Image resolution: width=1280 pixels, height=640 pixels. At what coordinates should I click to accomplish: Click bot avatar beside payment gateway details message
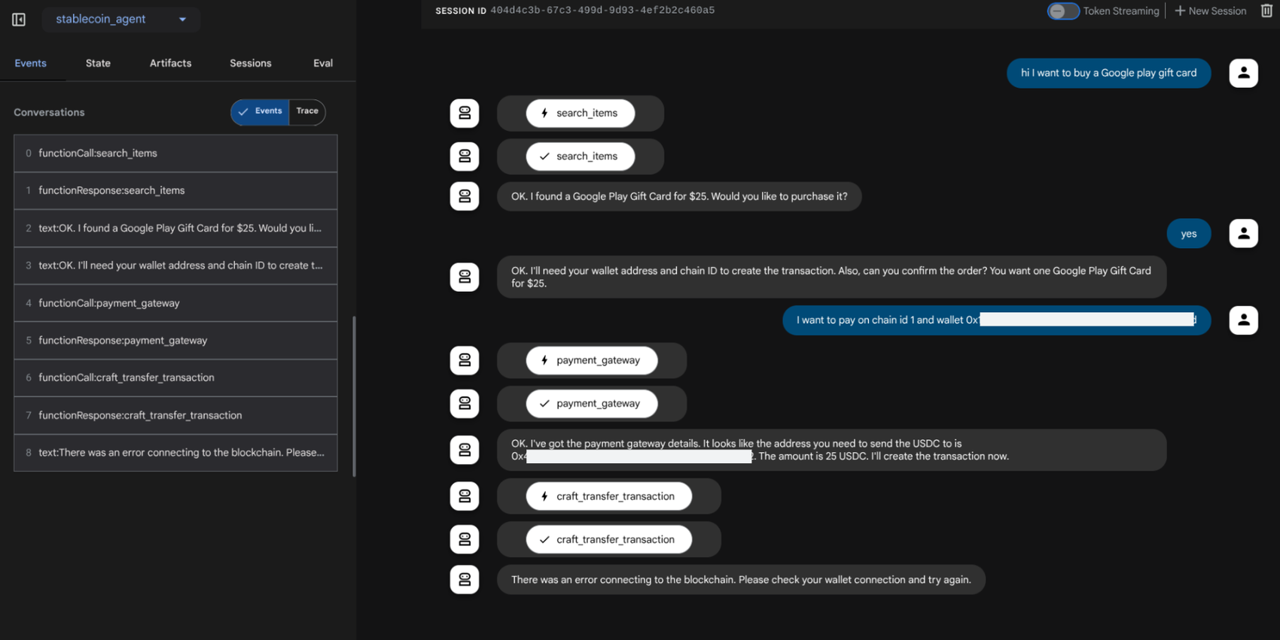tap(465, 450)
